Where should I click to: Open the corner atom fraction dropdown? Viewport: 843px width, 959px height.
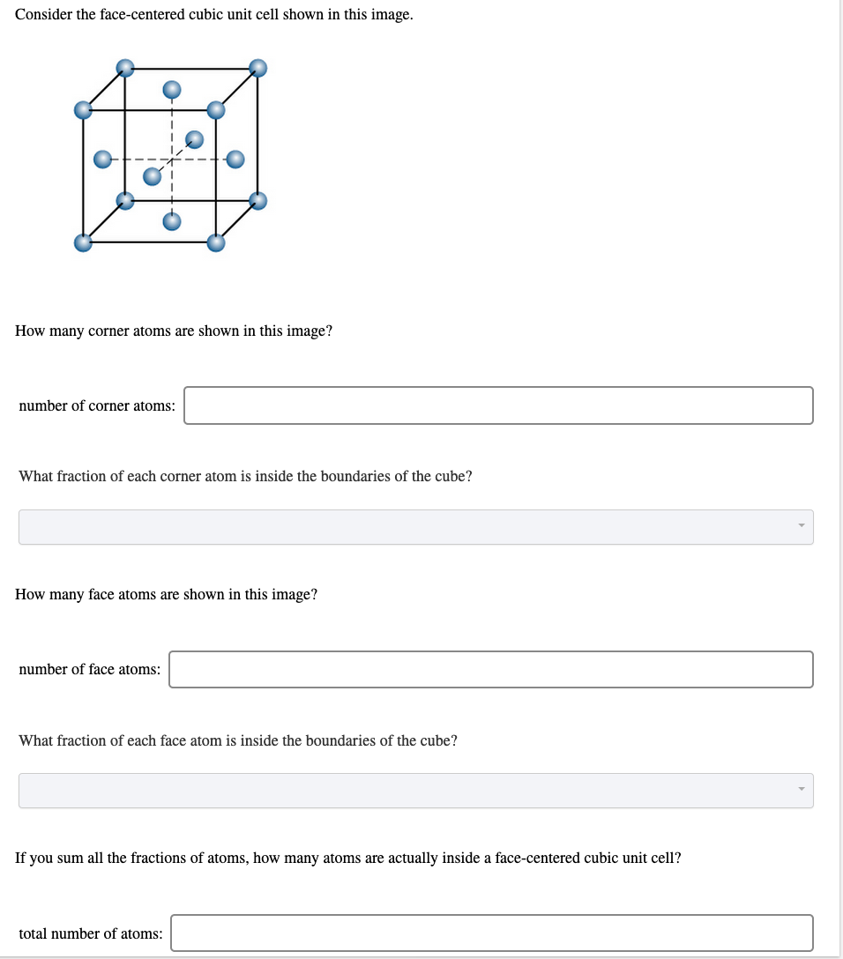(x=415, y=525)
